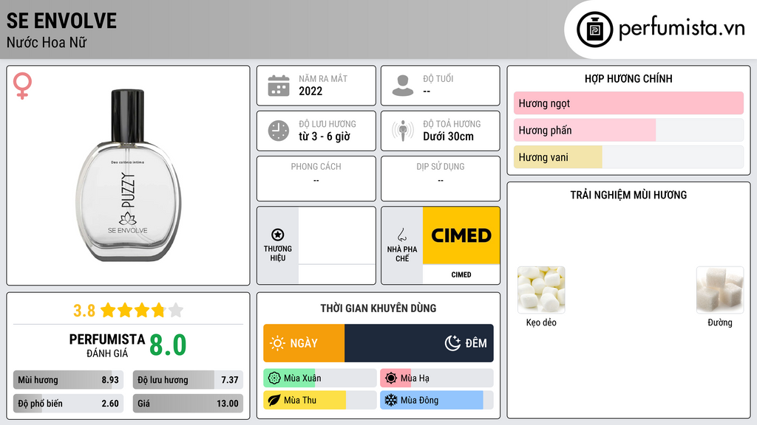Click the Nước Hoa Nữ subtitle
The image size is (757, 425).
47,42
